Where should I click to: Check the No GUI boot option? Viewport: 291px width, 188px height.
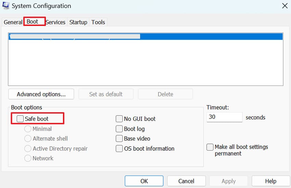pyautogui.click(x=119, y=119)
